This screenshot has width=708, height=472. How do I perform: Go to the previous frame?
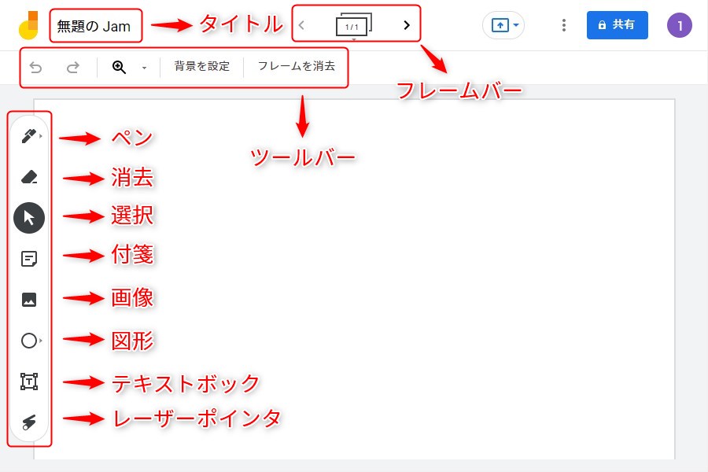coord(301,25)
